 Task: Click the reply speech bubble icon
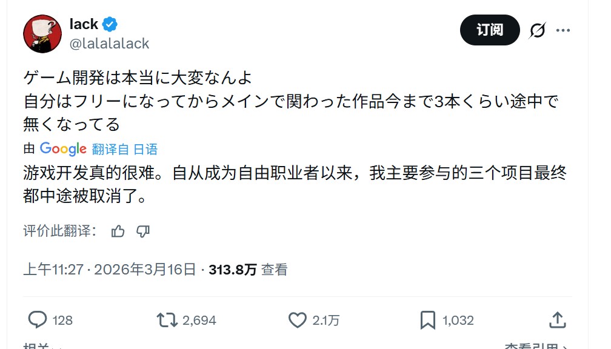pyautogui.click(x=39, y=320)
